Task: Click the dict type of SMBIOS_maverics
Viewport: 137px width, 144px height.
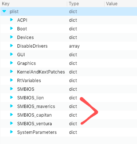Action: pyautogui.click(x=73, y=106)
